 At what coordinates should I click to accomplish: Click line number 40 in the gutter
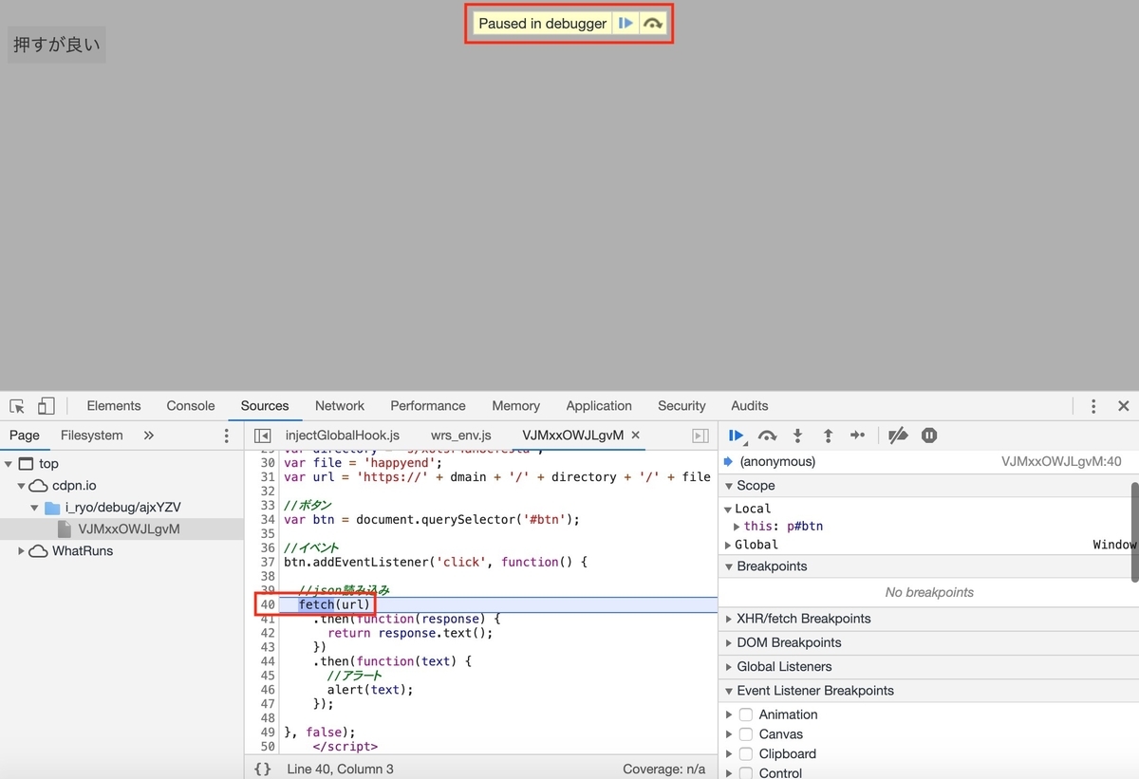268,605
